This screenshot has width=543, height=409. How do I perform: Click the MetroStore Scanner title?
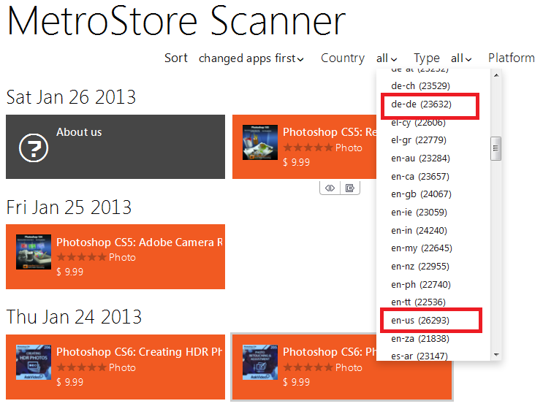(176, 20)
